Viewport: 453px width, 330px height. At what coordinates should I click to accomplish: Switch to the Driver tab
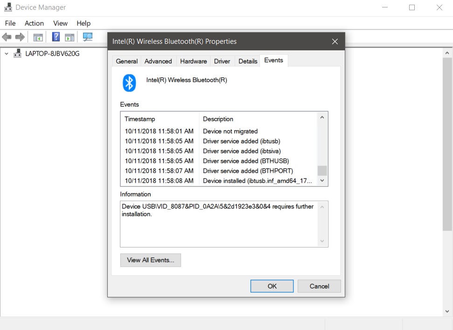point(222,61)
